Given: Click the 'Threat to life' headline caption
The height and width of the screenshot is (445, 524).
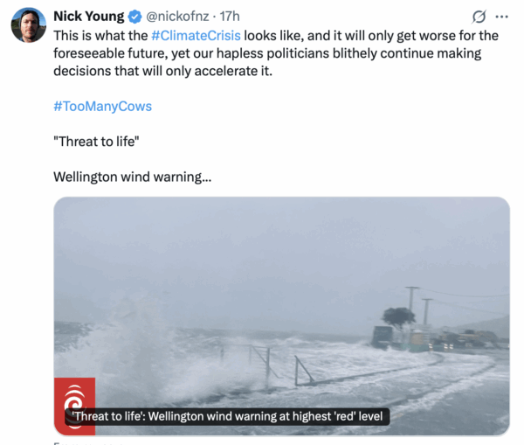Looking at the screenshot, I should [227, 416].
